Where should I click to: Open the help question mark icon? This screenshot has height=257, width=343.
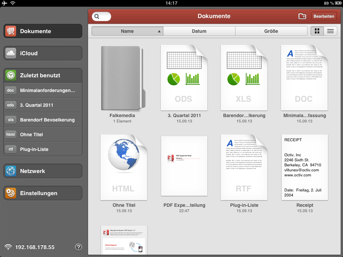tap(78, 247)
